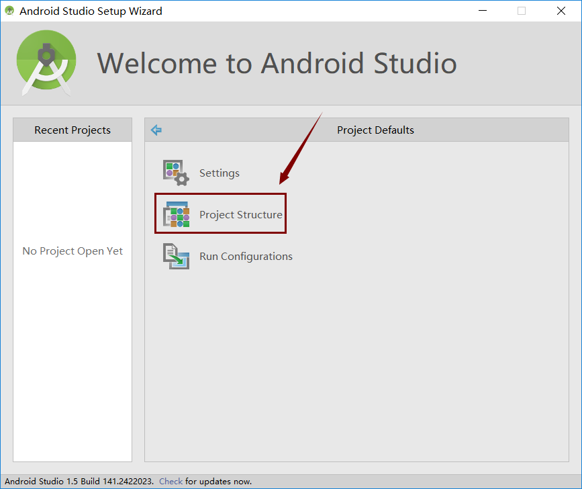
Task: Open the Settings label
Action: pyautogui.click(x=220, y=173)
